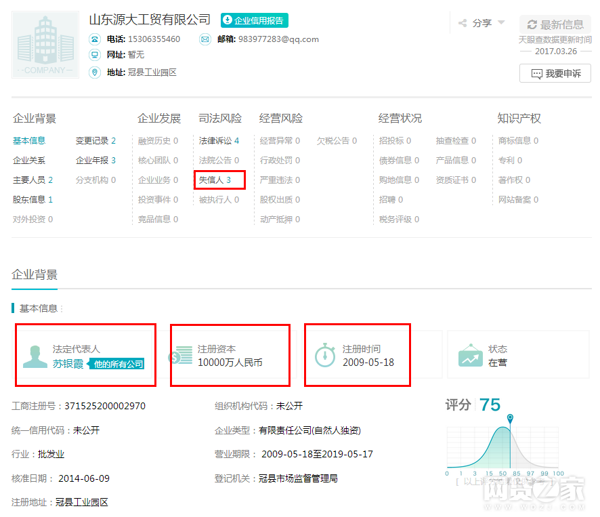Click legal representative name 苏银霞
The image size is (600, 517).
click(x=68, y=364)
